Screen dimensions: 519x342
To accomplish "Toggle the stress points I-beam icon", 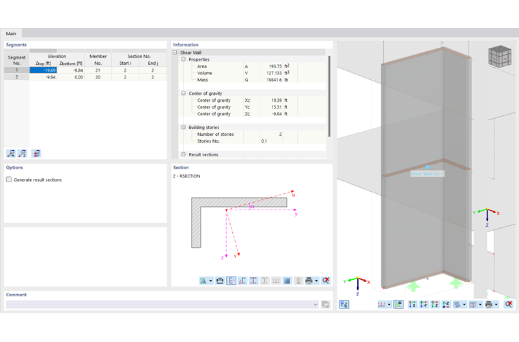I will (253, 281).
